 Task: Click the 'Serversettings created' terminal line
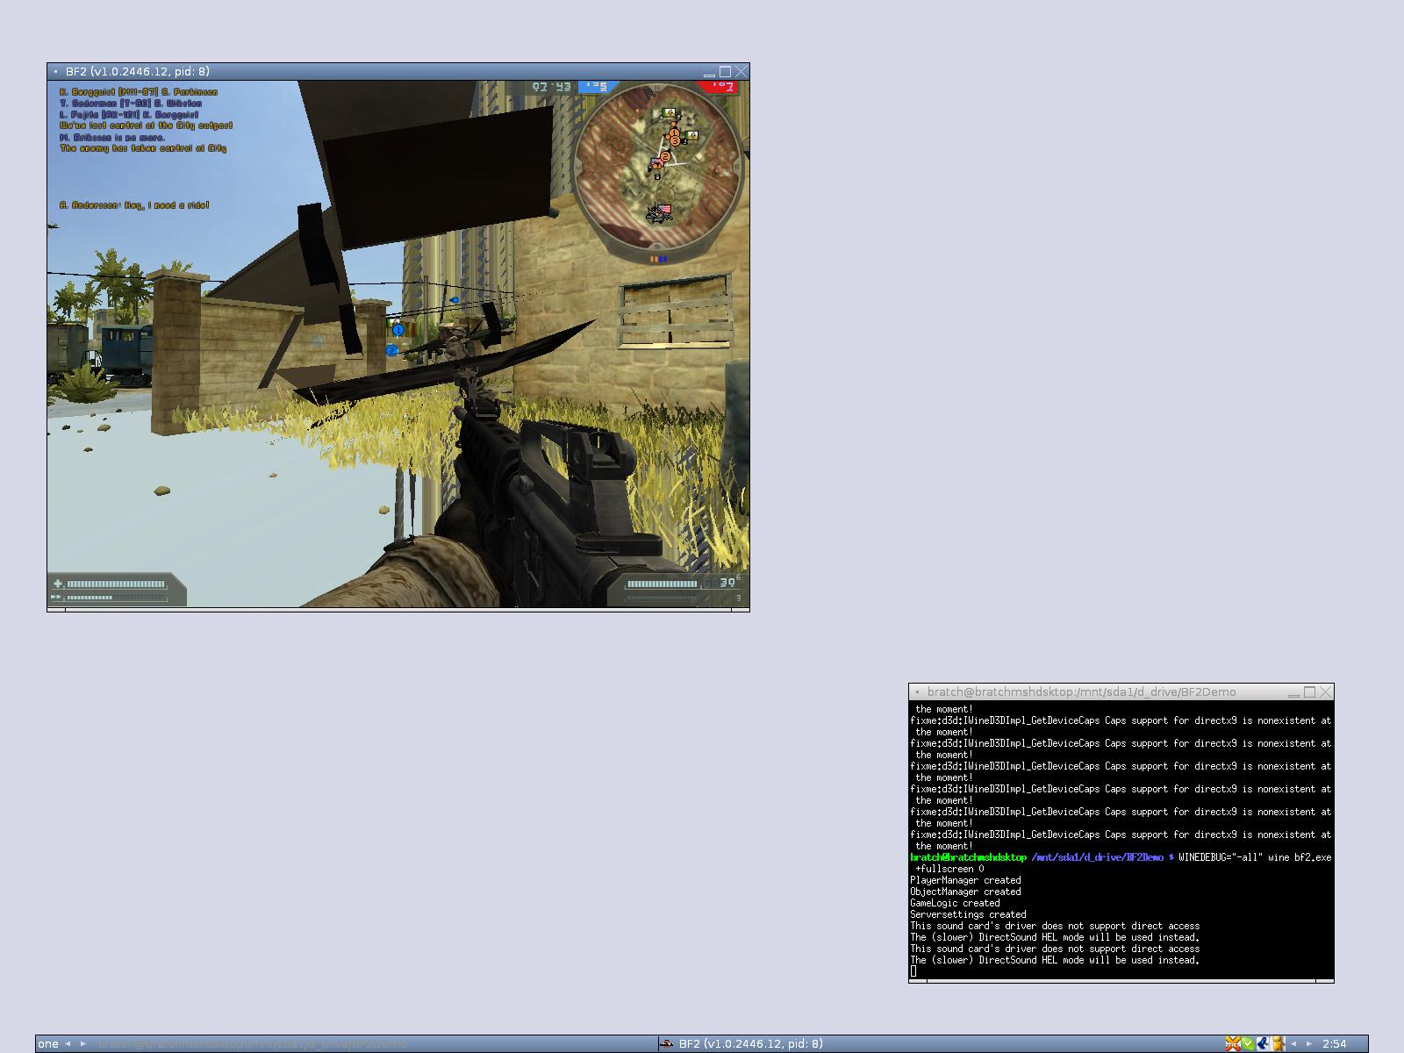(968, 914)
